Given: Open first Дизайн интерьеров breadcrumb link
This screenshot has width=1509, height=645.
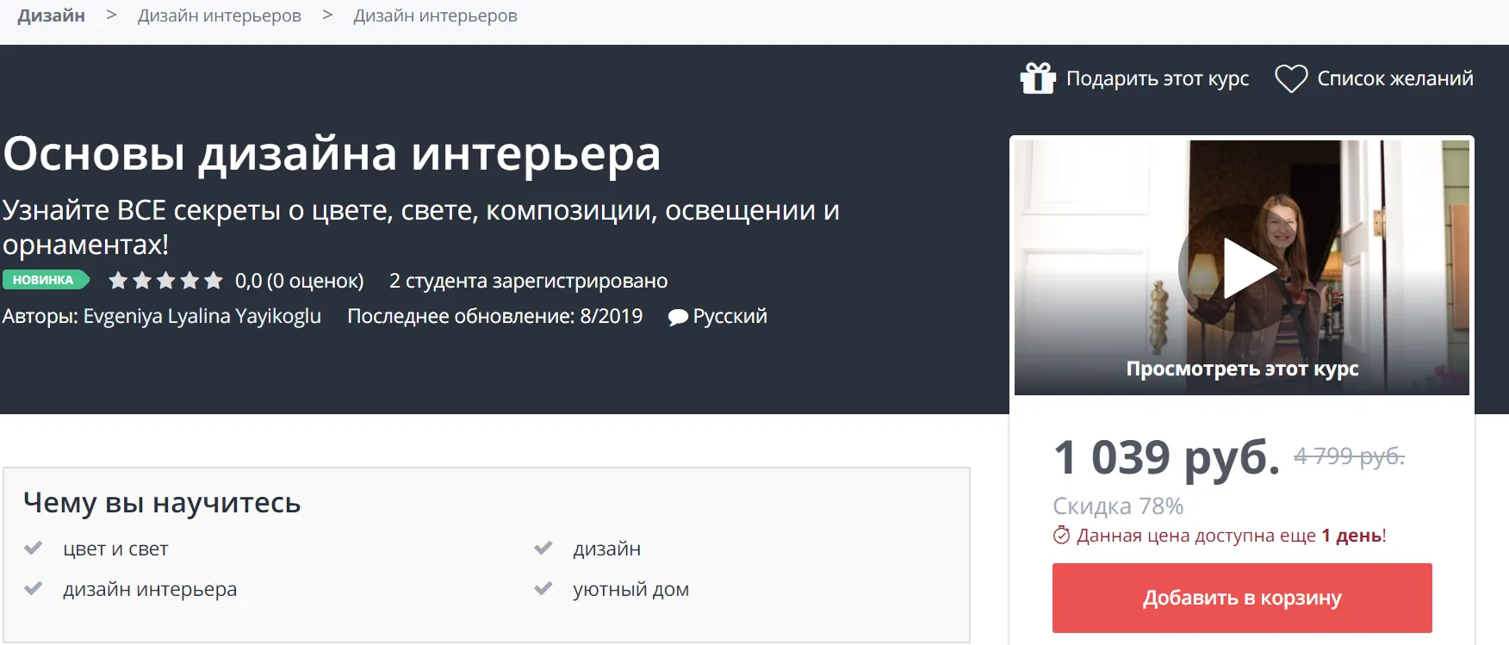Looking at the screenshot, I should coord(220,16).
